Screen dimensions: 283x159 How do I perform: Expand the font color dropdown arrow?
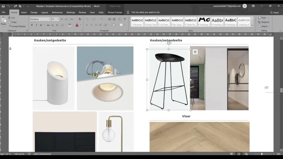pyautogui.click(x=80, y=25)
